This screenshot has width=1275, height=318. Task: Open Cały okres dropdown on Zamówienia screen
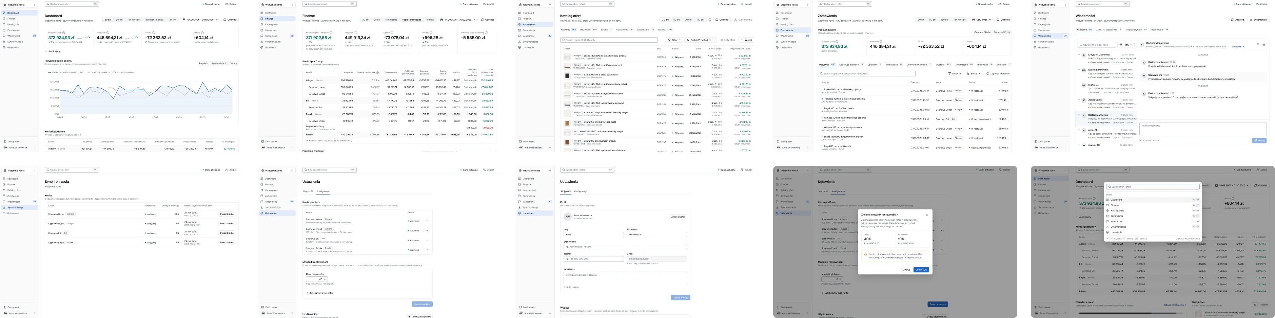(982, 20)
